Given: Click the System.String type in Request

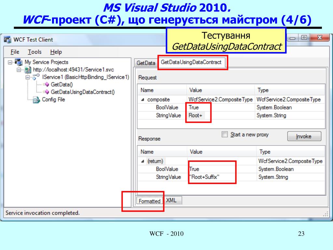Looking at the screenshot, I should click(272, 116).
